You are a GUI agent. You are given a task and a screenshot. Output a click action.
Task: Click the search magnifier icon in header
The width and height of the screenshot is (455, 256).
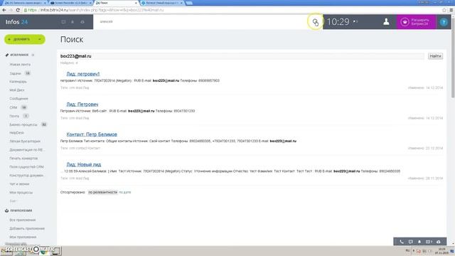(316, 22)
